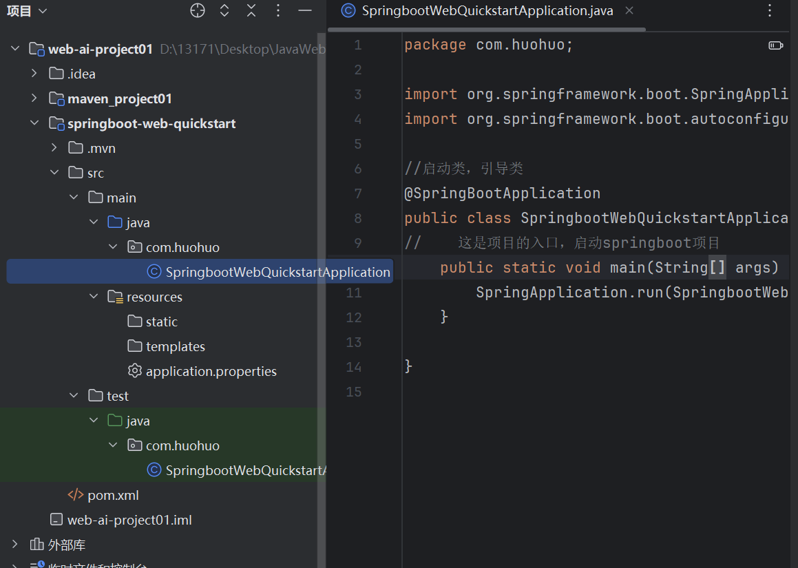
Task: Collapse the test folder
Action: [74, 395]
